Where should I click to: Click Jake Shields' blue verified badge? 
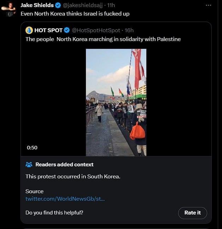[58, 5]
